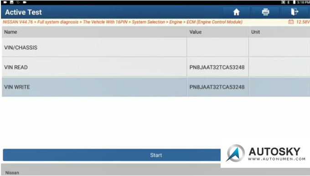
Task: Start the active test
Action: pyautogui.click(x=112, y=155)
